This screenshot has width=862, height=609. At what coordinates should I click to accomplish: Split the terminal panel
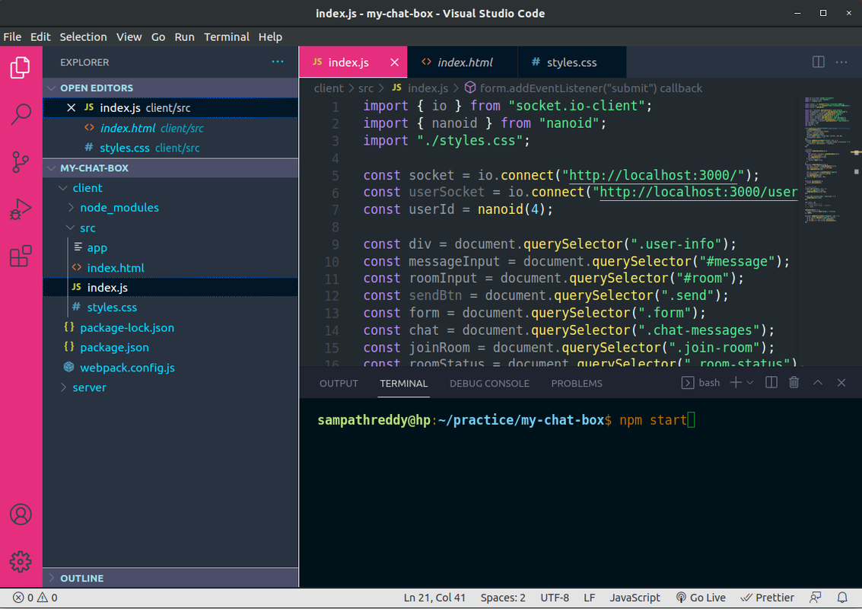click(x=771, y=382)
